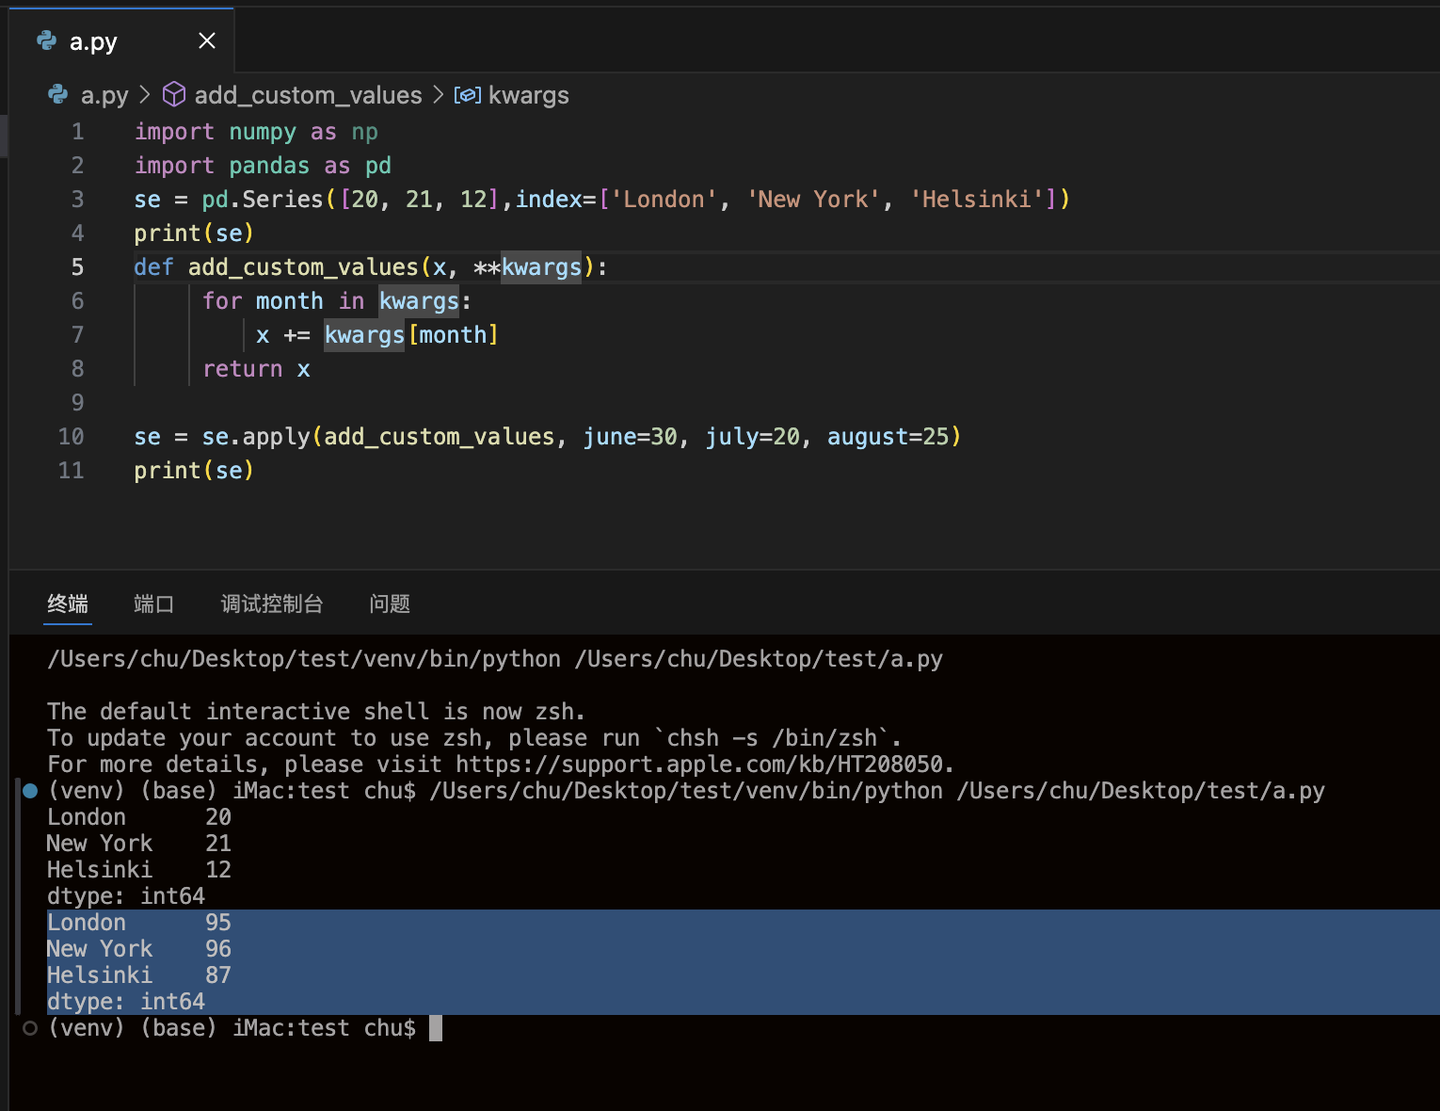Open the add_custom_values breadcrumb dropdown
This screenshot has width=1440, height=1111.
[x=307, y=94]
